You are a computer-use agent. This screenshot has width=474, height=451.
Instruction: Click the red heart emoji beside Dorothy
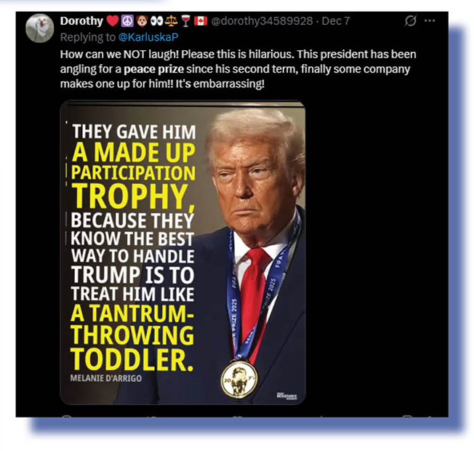(113, 21)
